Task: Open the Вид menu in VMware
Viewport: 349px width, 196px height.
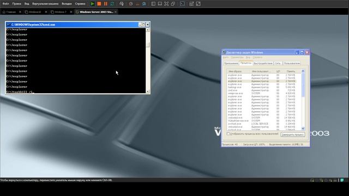Action: pyautogui.click(x=27, y=4)
